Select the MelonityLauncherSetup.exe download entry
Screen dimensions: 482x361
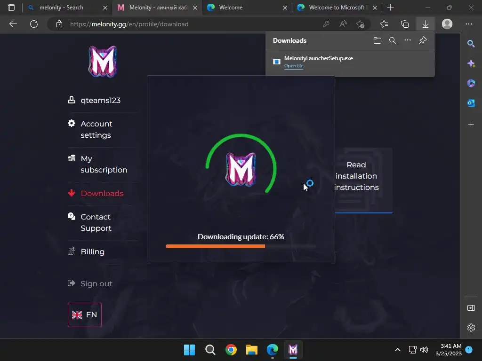pyautogui.click(x=350, y=62)
